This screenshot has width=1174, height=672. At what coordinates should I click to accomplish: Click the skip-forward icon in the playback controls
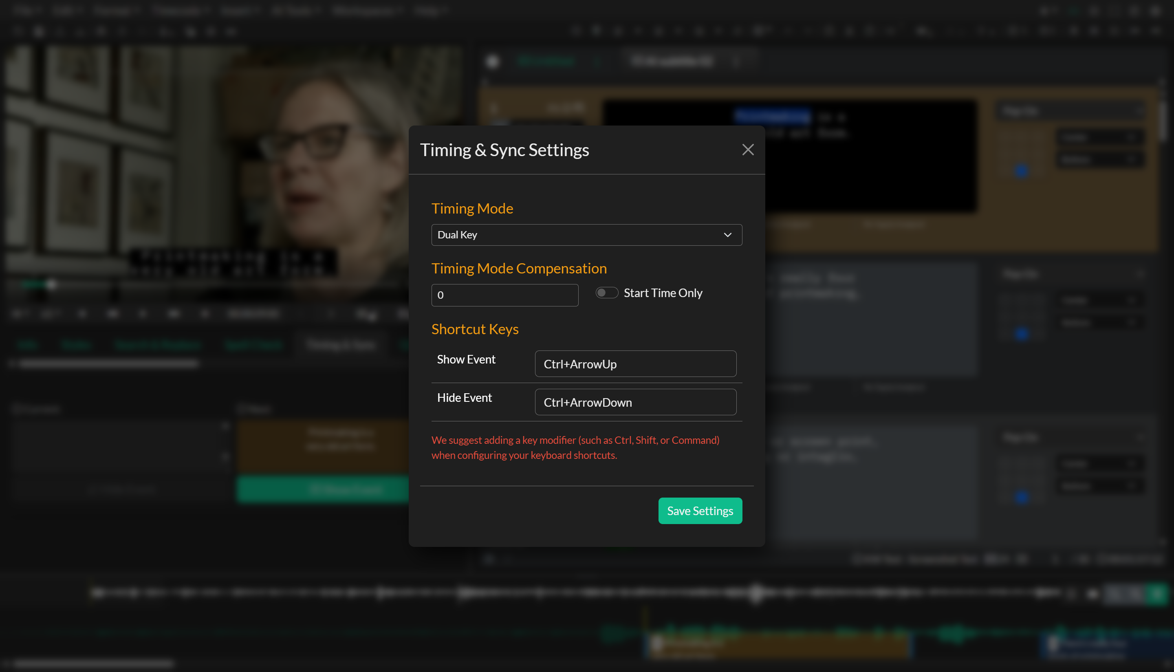(x=205, y=313)
